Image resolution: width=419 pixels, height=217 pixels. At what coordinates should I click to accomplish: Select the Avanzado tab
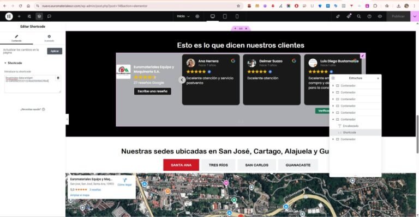(49, 38)
